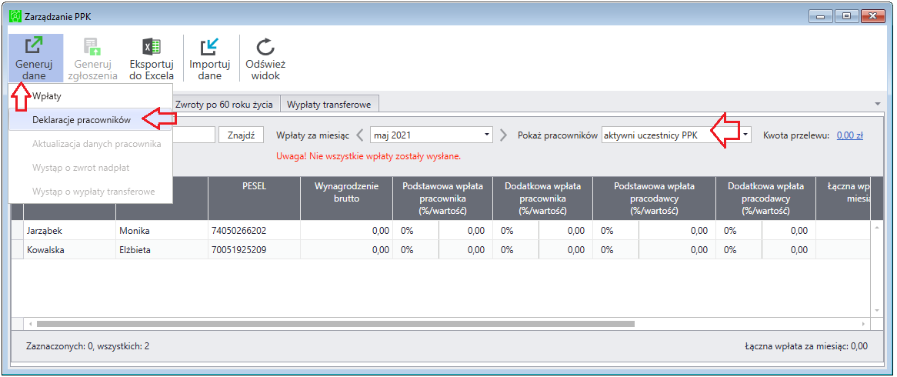
Task: Open the 0,00 zł Kwota przelewu link
Action: click(x=849, y=135)
